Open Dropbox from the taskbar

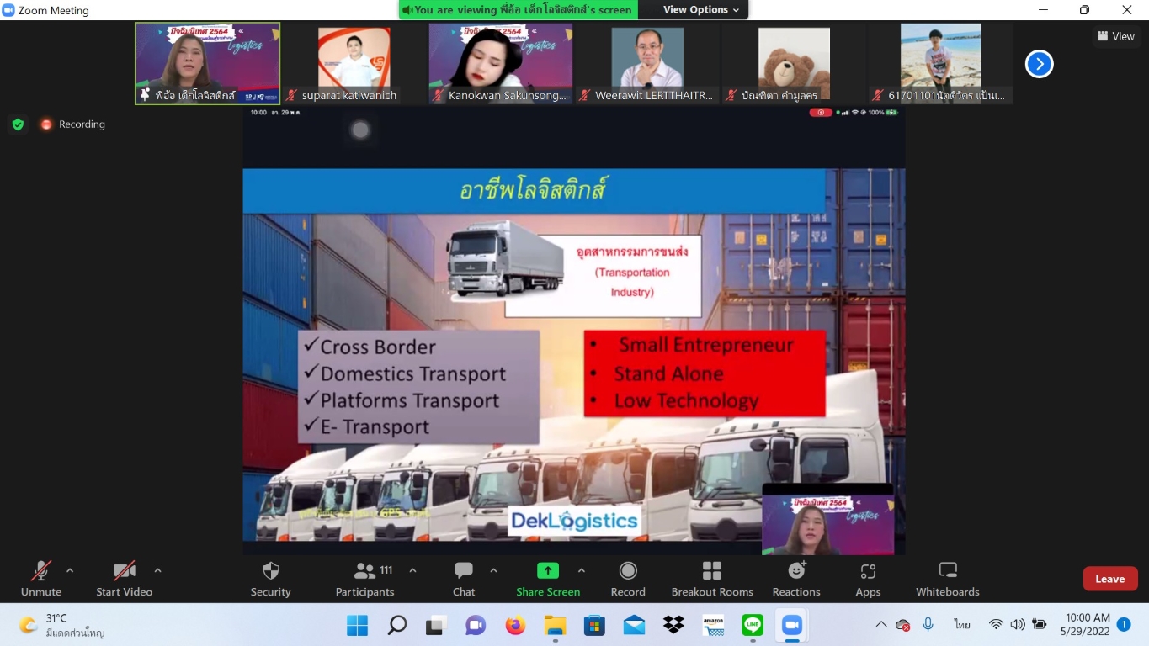[x=673, y=625]
